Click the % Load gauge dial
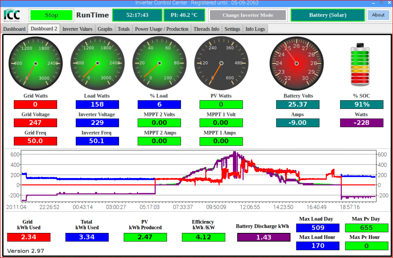This screenshot has width=393, height=258. 159,63
